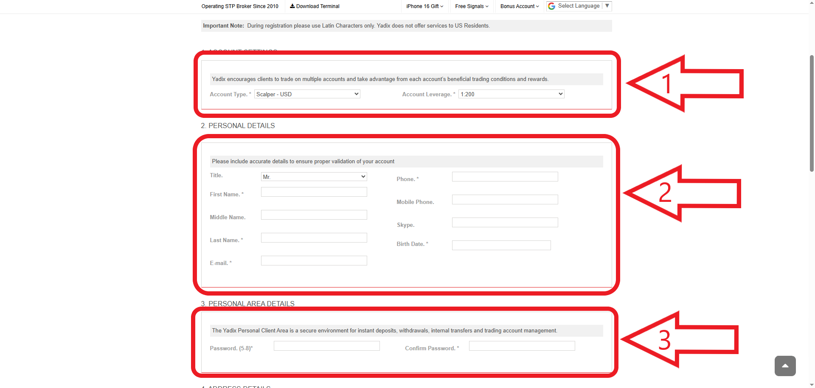
Task: Click the First Name input field
Action: 314,192
